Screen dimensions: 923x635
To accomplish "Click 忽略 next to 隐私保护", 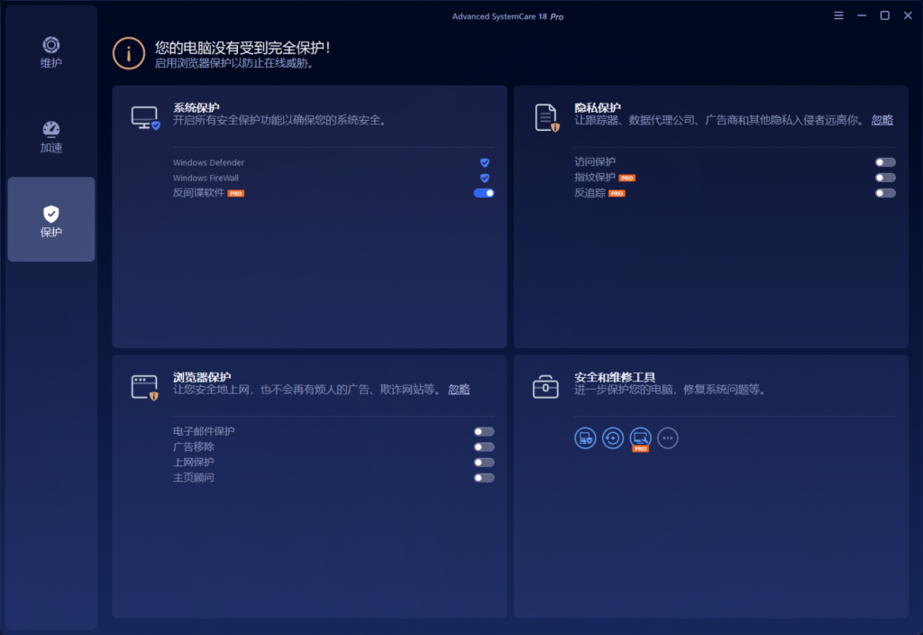I will [x=882, y=119].
